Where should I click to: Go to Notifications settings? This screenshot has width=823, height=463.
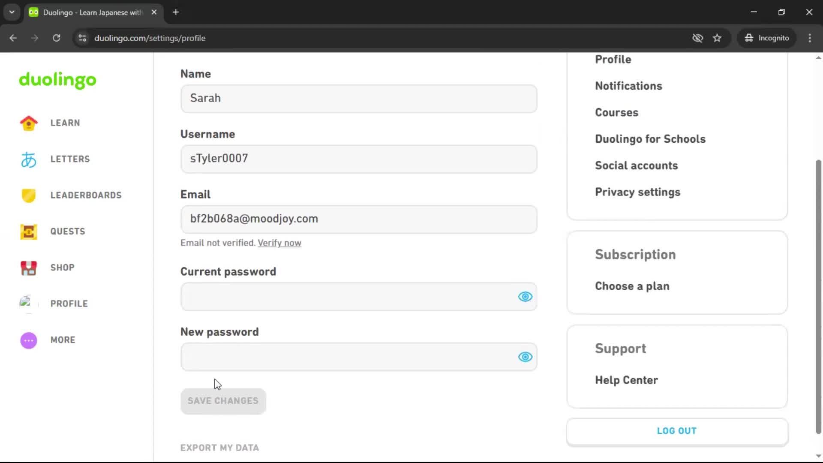point(628,86)
